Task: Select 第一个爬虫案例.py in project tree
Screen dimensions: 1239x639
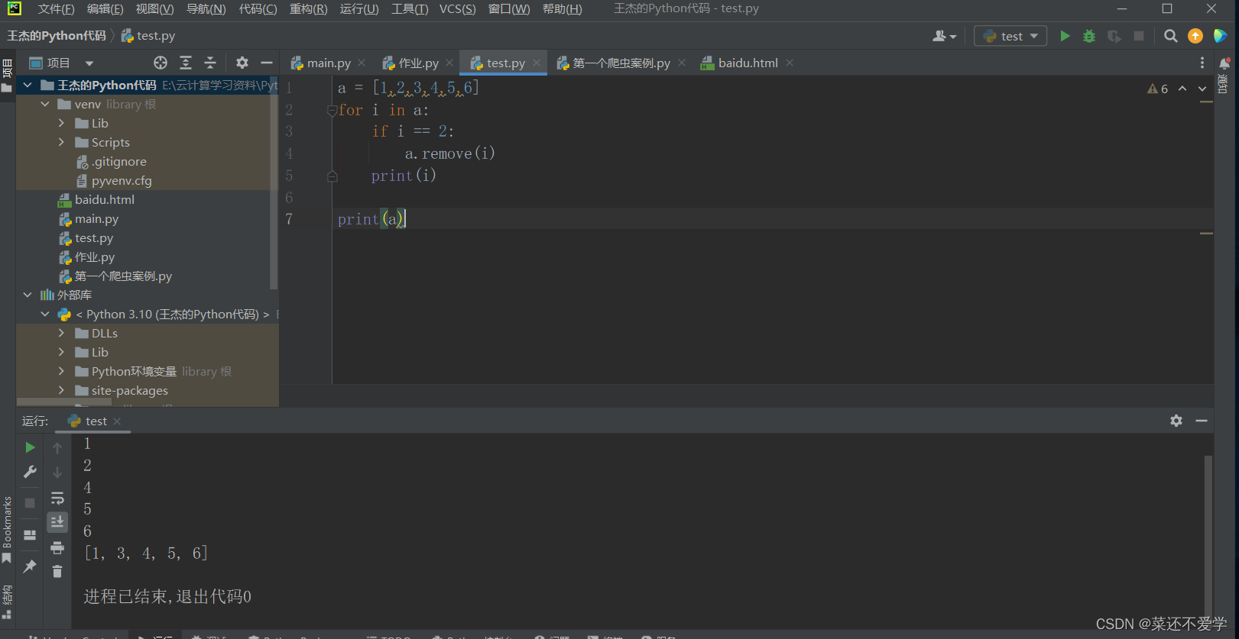Action: 123,276
